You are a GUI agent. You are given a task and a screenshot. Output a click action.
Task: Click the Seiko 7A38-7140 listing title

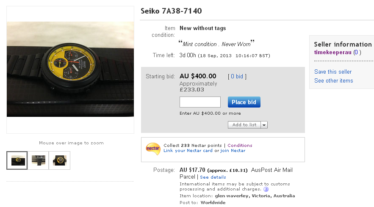click(x=171, y=11)
